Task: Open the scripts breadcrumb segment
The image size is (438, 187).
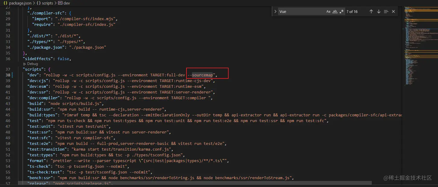Action: coord(47,3)
